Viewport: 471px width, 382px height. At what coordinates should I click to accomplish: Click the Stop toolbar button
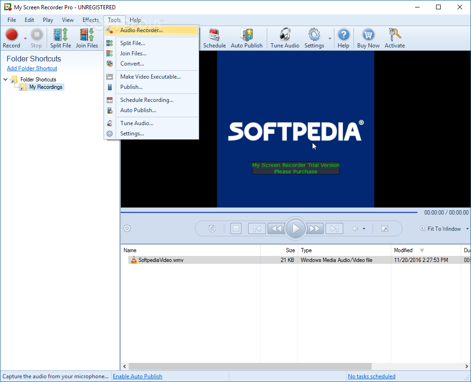36,38
